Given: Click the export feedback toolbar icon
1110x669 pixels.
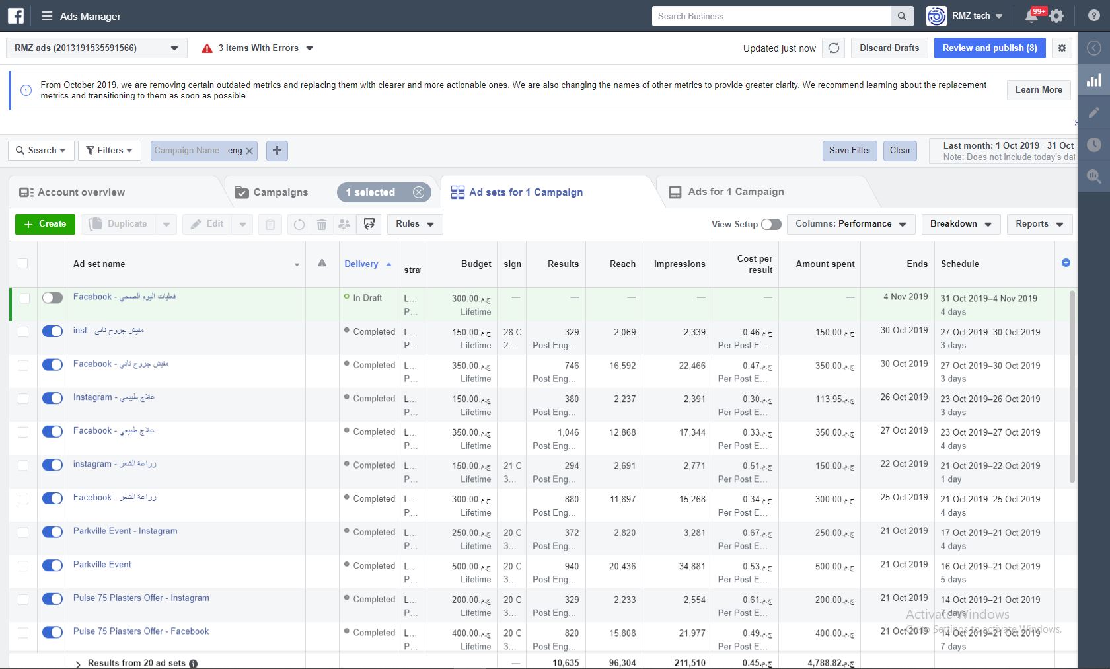Looking at the screenshot, I should tap(369, 224).
